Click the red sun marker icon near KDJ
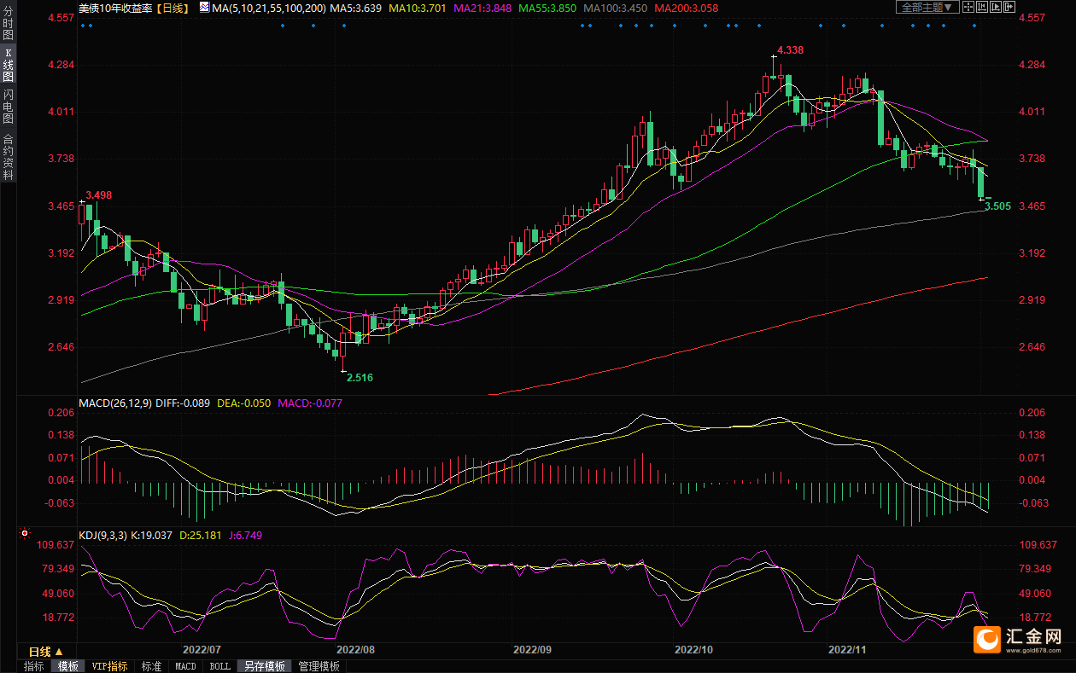The height and width of the screenshot is (673, 1076). (24, 535)
